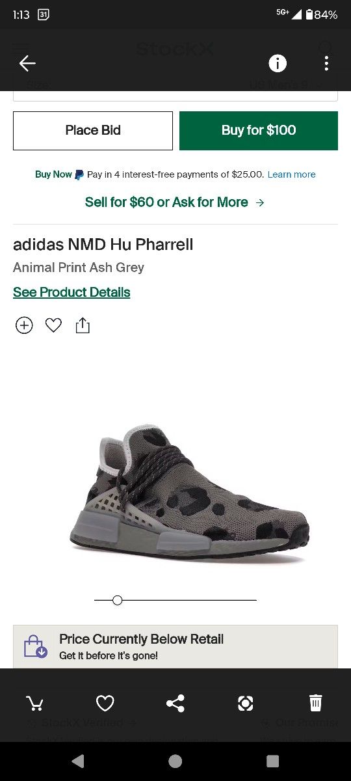
Task: Expand Sell for $60 or Ask for More arrow
Action: pos(175,202)
